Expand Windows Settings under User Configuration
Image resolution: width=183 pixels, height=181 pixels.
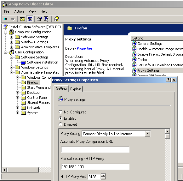(x=11, y=67)
